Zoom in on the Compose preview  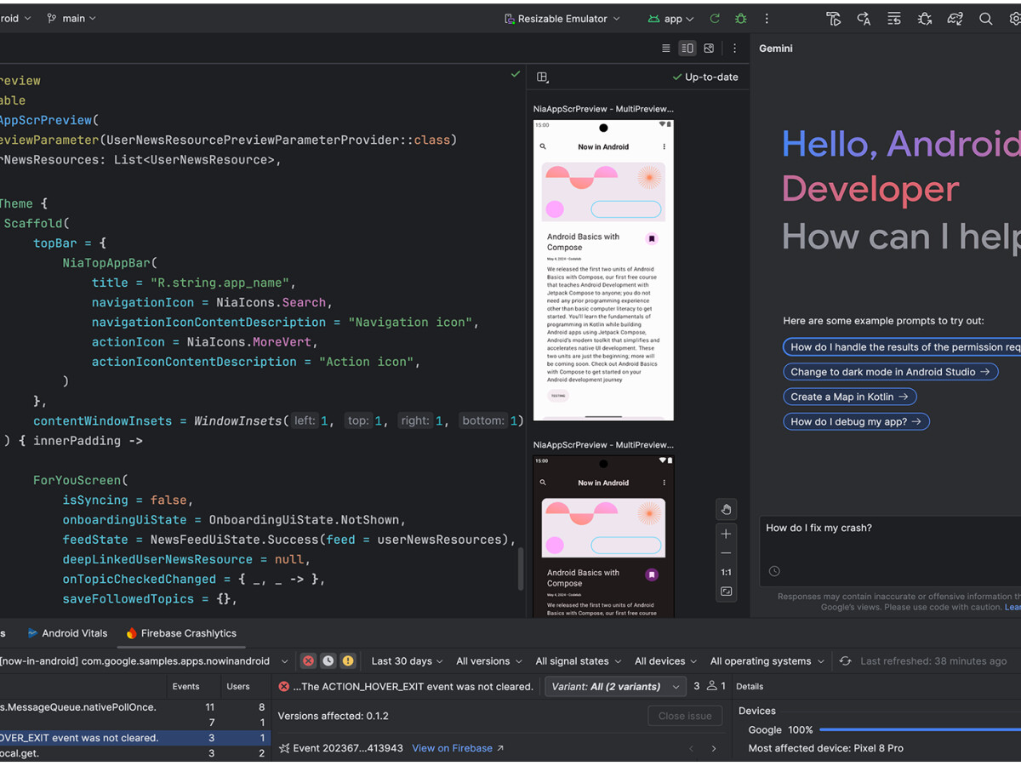pos(726,533)
